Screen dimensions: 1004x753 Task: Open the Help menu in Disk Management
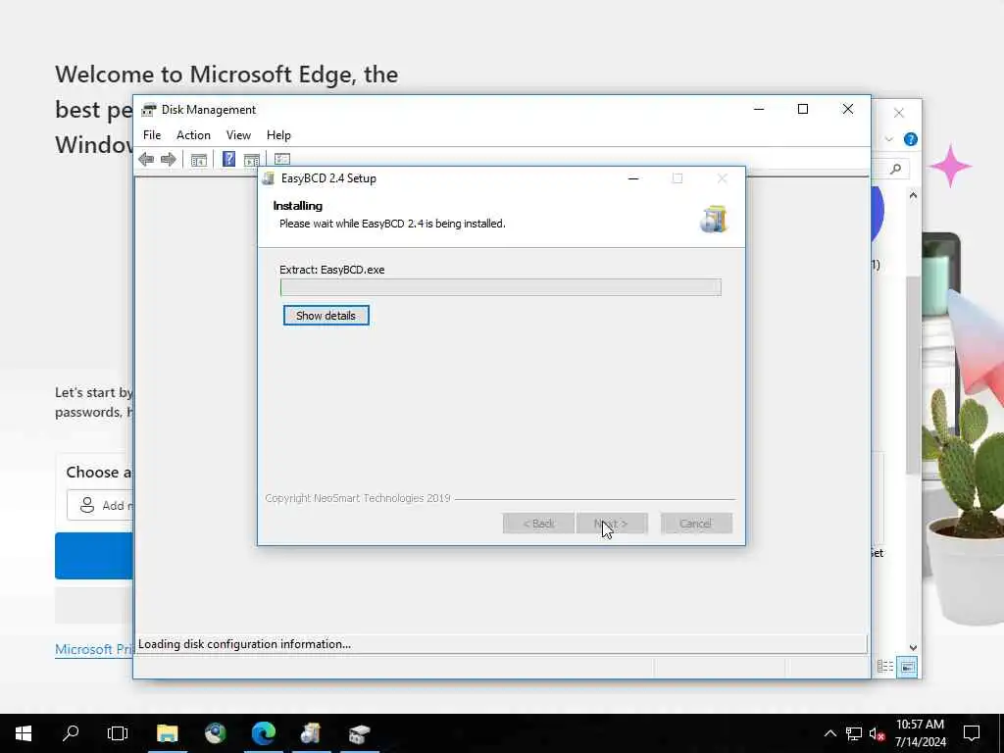point(278,135)
